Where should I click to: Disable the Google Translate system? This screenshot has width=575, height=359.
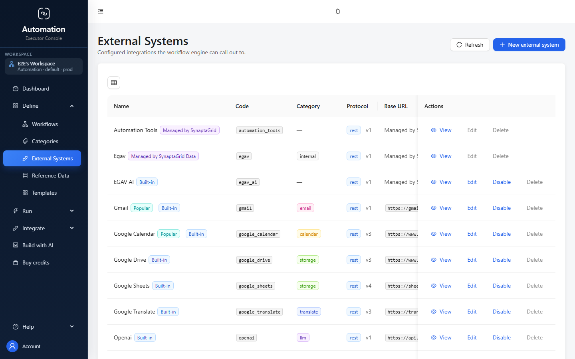502,312
